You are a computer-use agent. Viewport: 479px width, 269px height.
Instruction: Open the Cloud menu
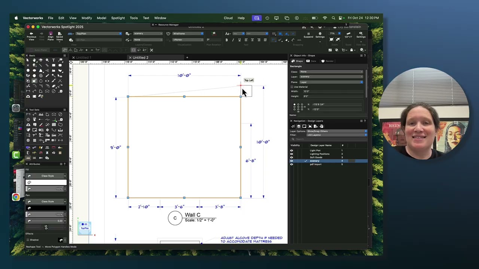(x=228, y=18)
